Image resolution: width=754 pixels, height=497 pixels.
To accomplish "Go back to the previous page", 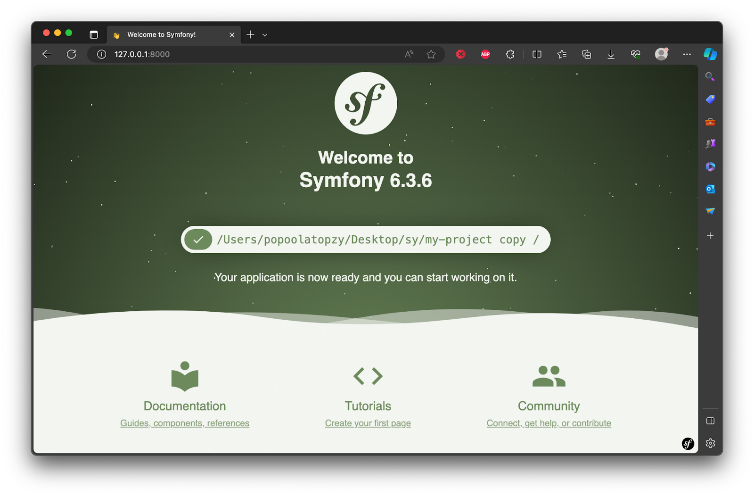I will 47,54.
